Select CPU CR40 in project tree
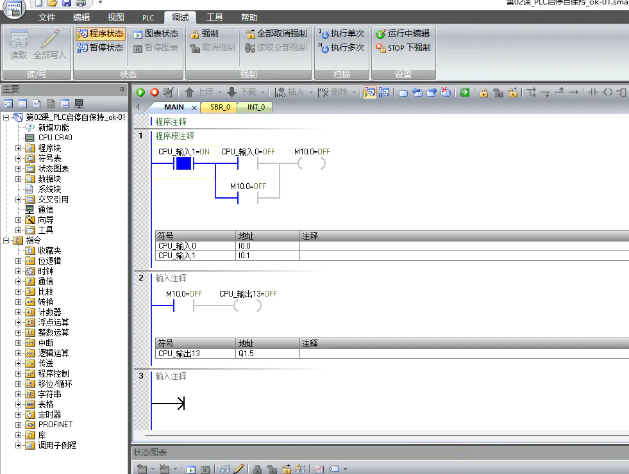This screenshot has width=629, height=474. [x=55, y=138]
